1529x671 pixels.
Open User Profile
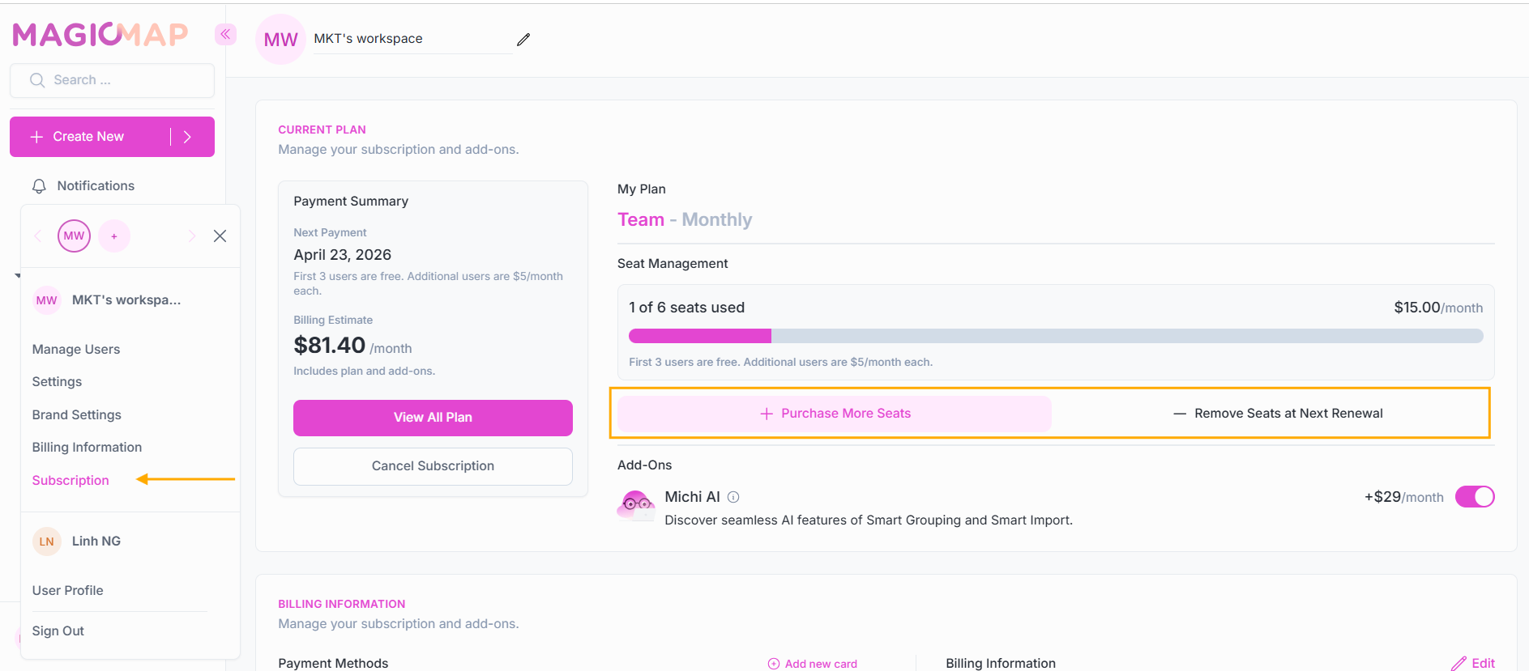tap(68, 591)
